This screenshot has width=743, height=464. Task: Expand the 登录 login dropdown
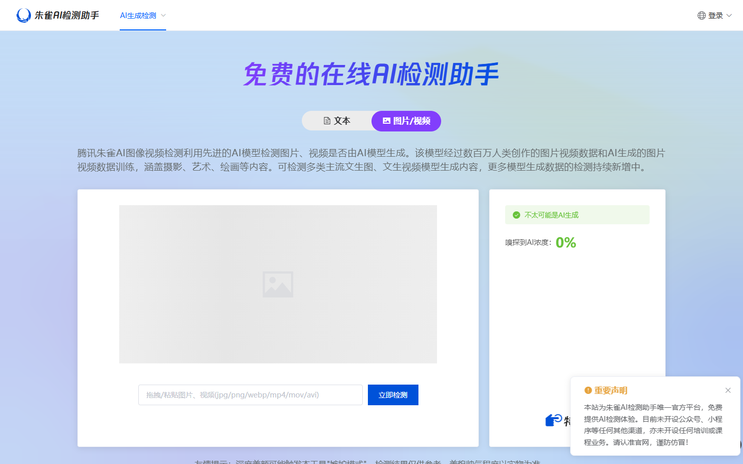[x=719, y=15]
